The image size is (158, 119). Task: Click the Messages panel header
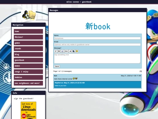[x=97, y=10]
